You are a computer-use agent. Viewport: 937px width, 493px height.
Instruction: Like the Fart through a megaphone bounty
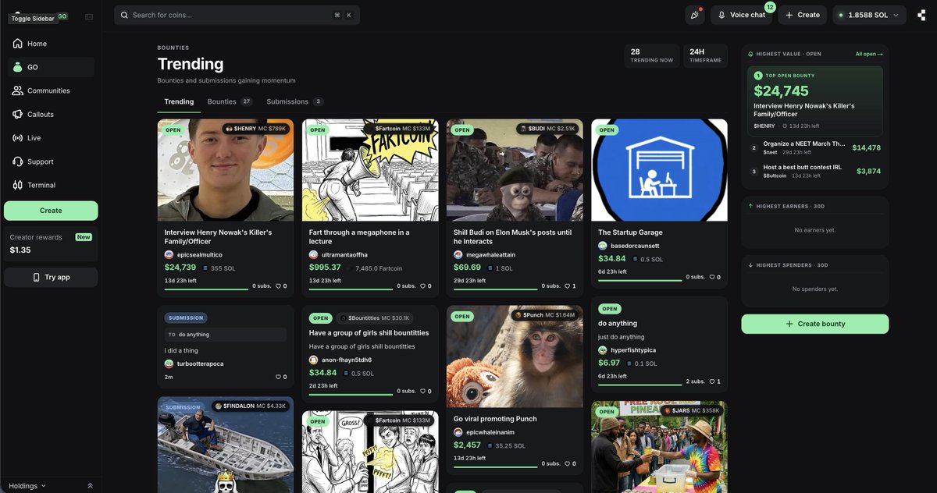(426, 286)
